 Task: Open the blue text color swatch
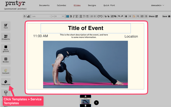(x=68, y=16)
